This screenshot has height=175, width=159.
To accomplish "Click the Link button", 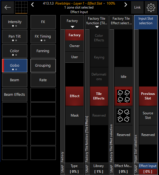I will 137,7.
